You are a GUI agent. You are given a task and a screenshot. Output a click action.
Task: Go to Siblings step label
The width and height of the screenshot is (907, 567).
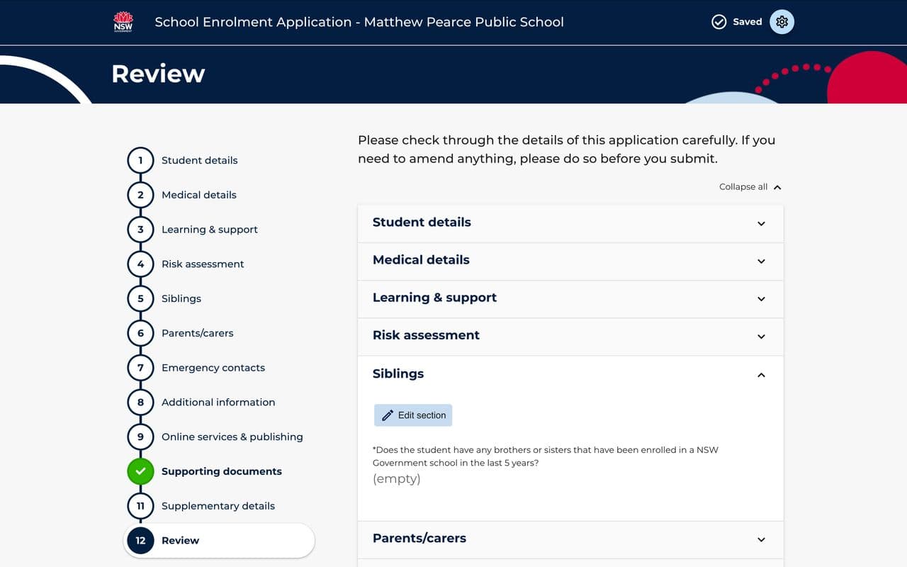[181, 298]
